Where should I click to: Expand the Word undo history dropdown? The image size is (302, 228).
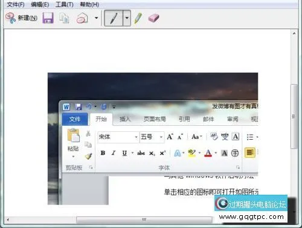click(95, 106)
